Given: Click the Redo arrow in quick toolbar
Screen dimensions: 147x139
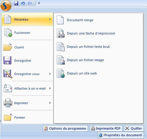Looking at the screenshot, I should (x=30, y=4).
